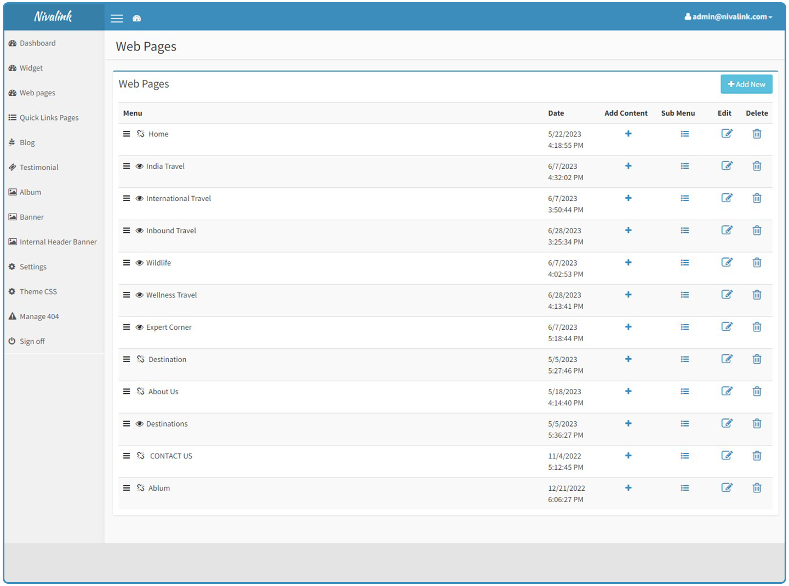Toggle the hidden-eye icon for Destination
This screenshot has height=586, width=789.
click(141, 359)
